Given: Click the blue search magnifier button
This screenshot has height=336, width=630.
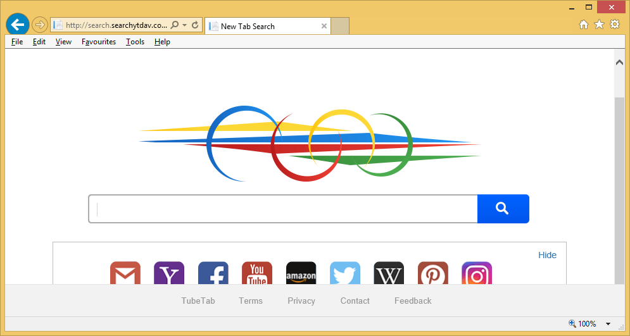Looking at the screenshot, I should pyautogui.click(x=503, y=209).
